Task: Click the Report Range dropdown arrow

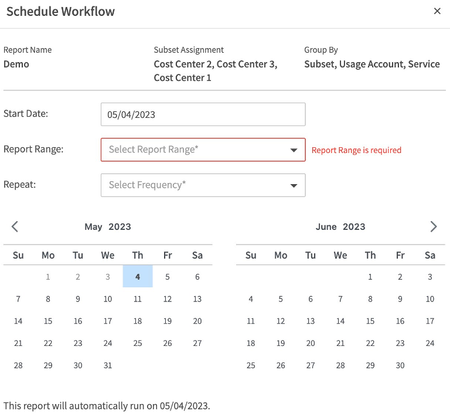Action: tap(294, 150)
